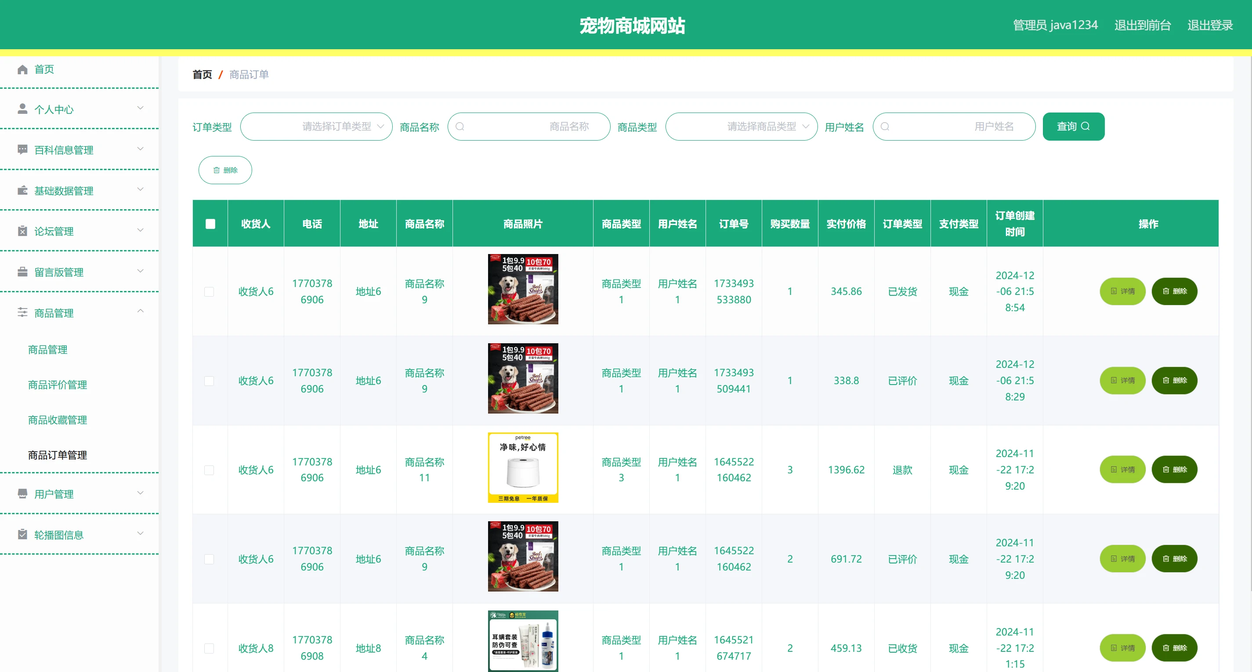This screenshot has height=672, width=1252.
Task: Check the box for order 1733493533880
Action: point(209,291)
